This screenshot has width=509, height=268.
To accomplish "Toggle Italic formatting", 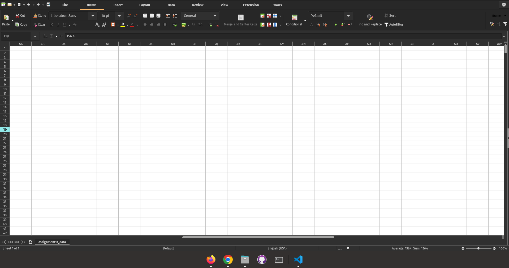I will [58, 25].
